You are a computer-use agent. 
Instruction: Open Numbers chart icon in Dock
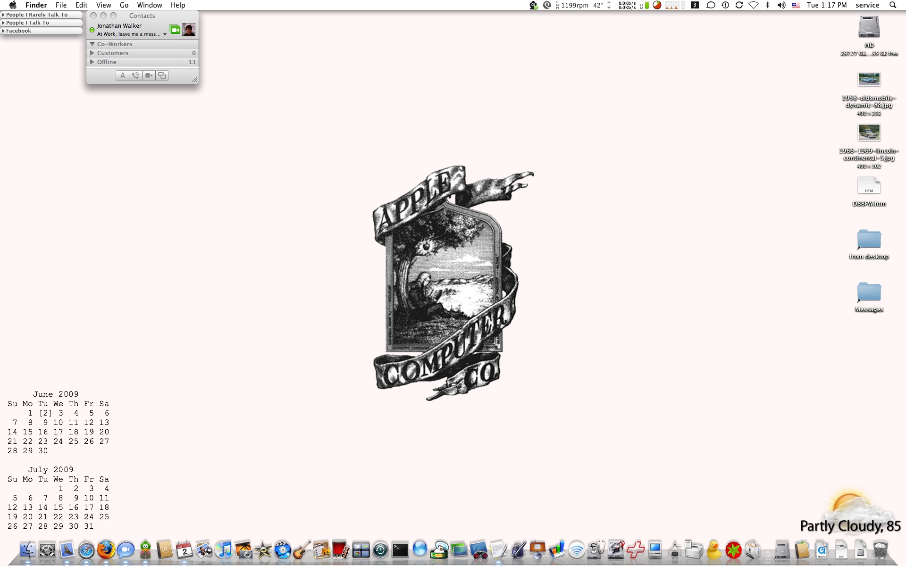tap(557, 550)
